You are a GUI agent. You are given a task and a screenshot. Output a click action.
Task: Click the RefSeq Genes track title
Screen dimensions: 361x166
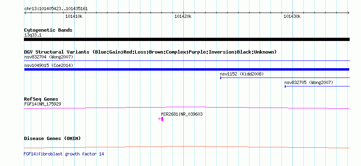41,99
